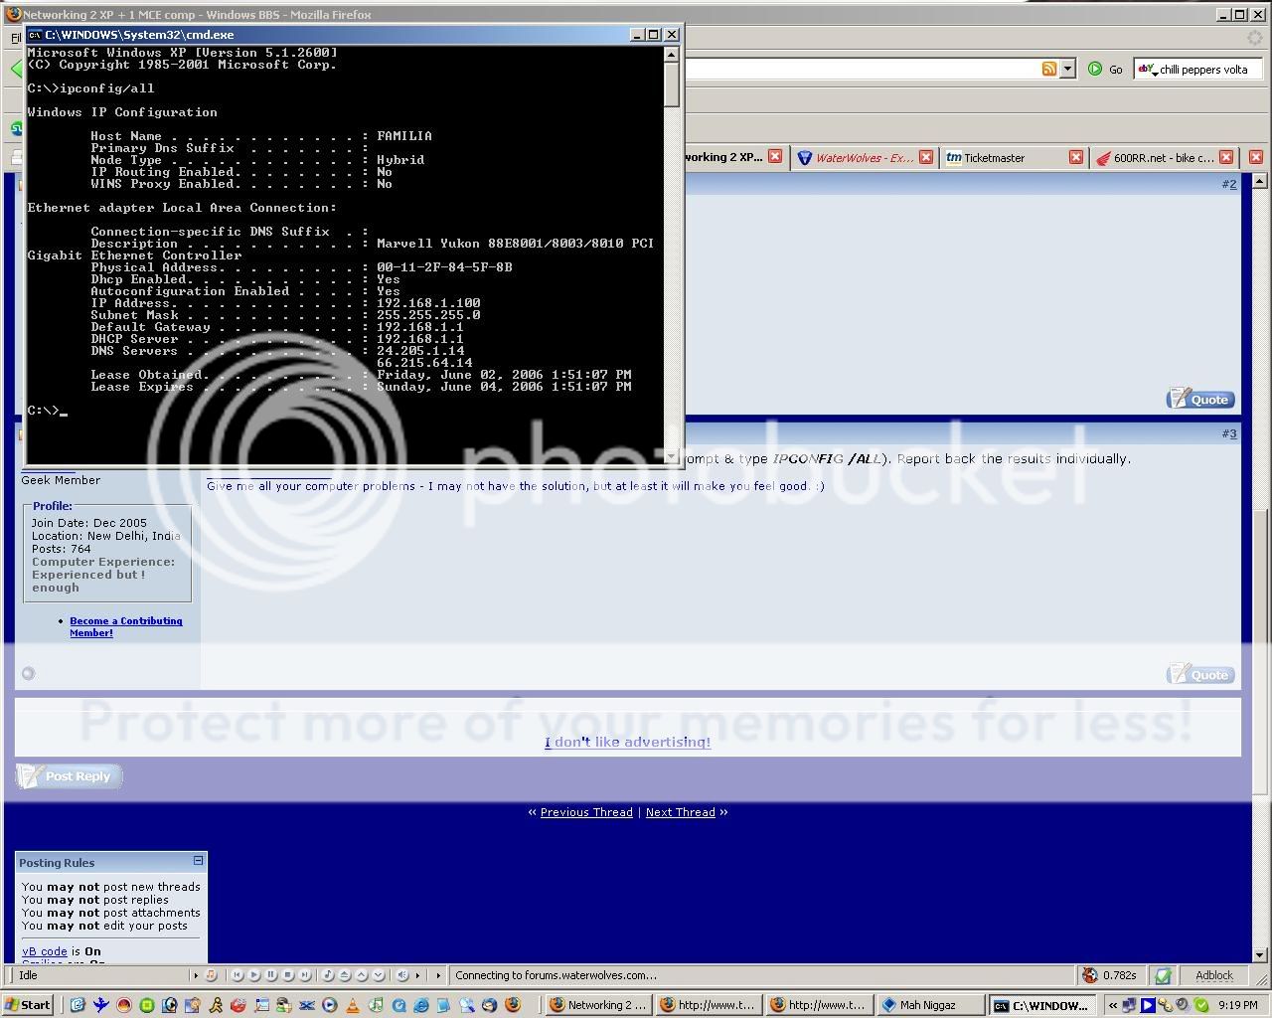Pause playback in the FoxyTunes status bar
Image resolution: width=1272 pixels, height=1018 pixels.
pos(270,975)
